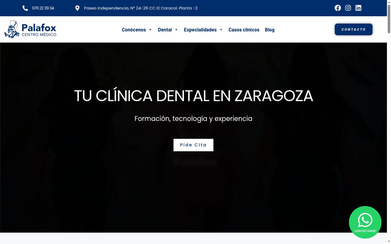Click the scrollbar up arrow

389,2
